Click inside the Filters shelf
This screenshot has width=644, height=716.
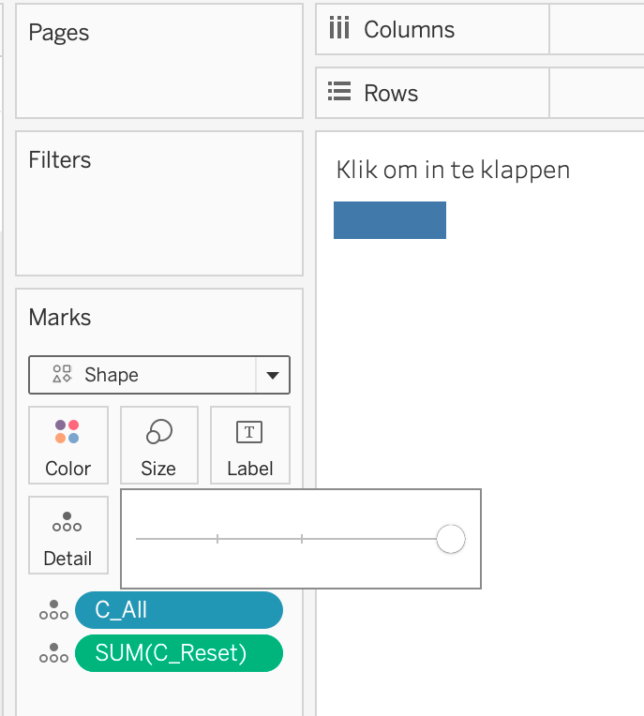coord(159,220)
